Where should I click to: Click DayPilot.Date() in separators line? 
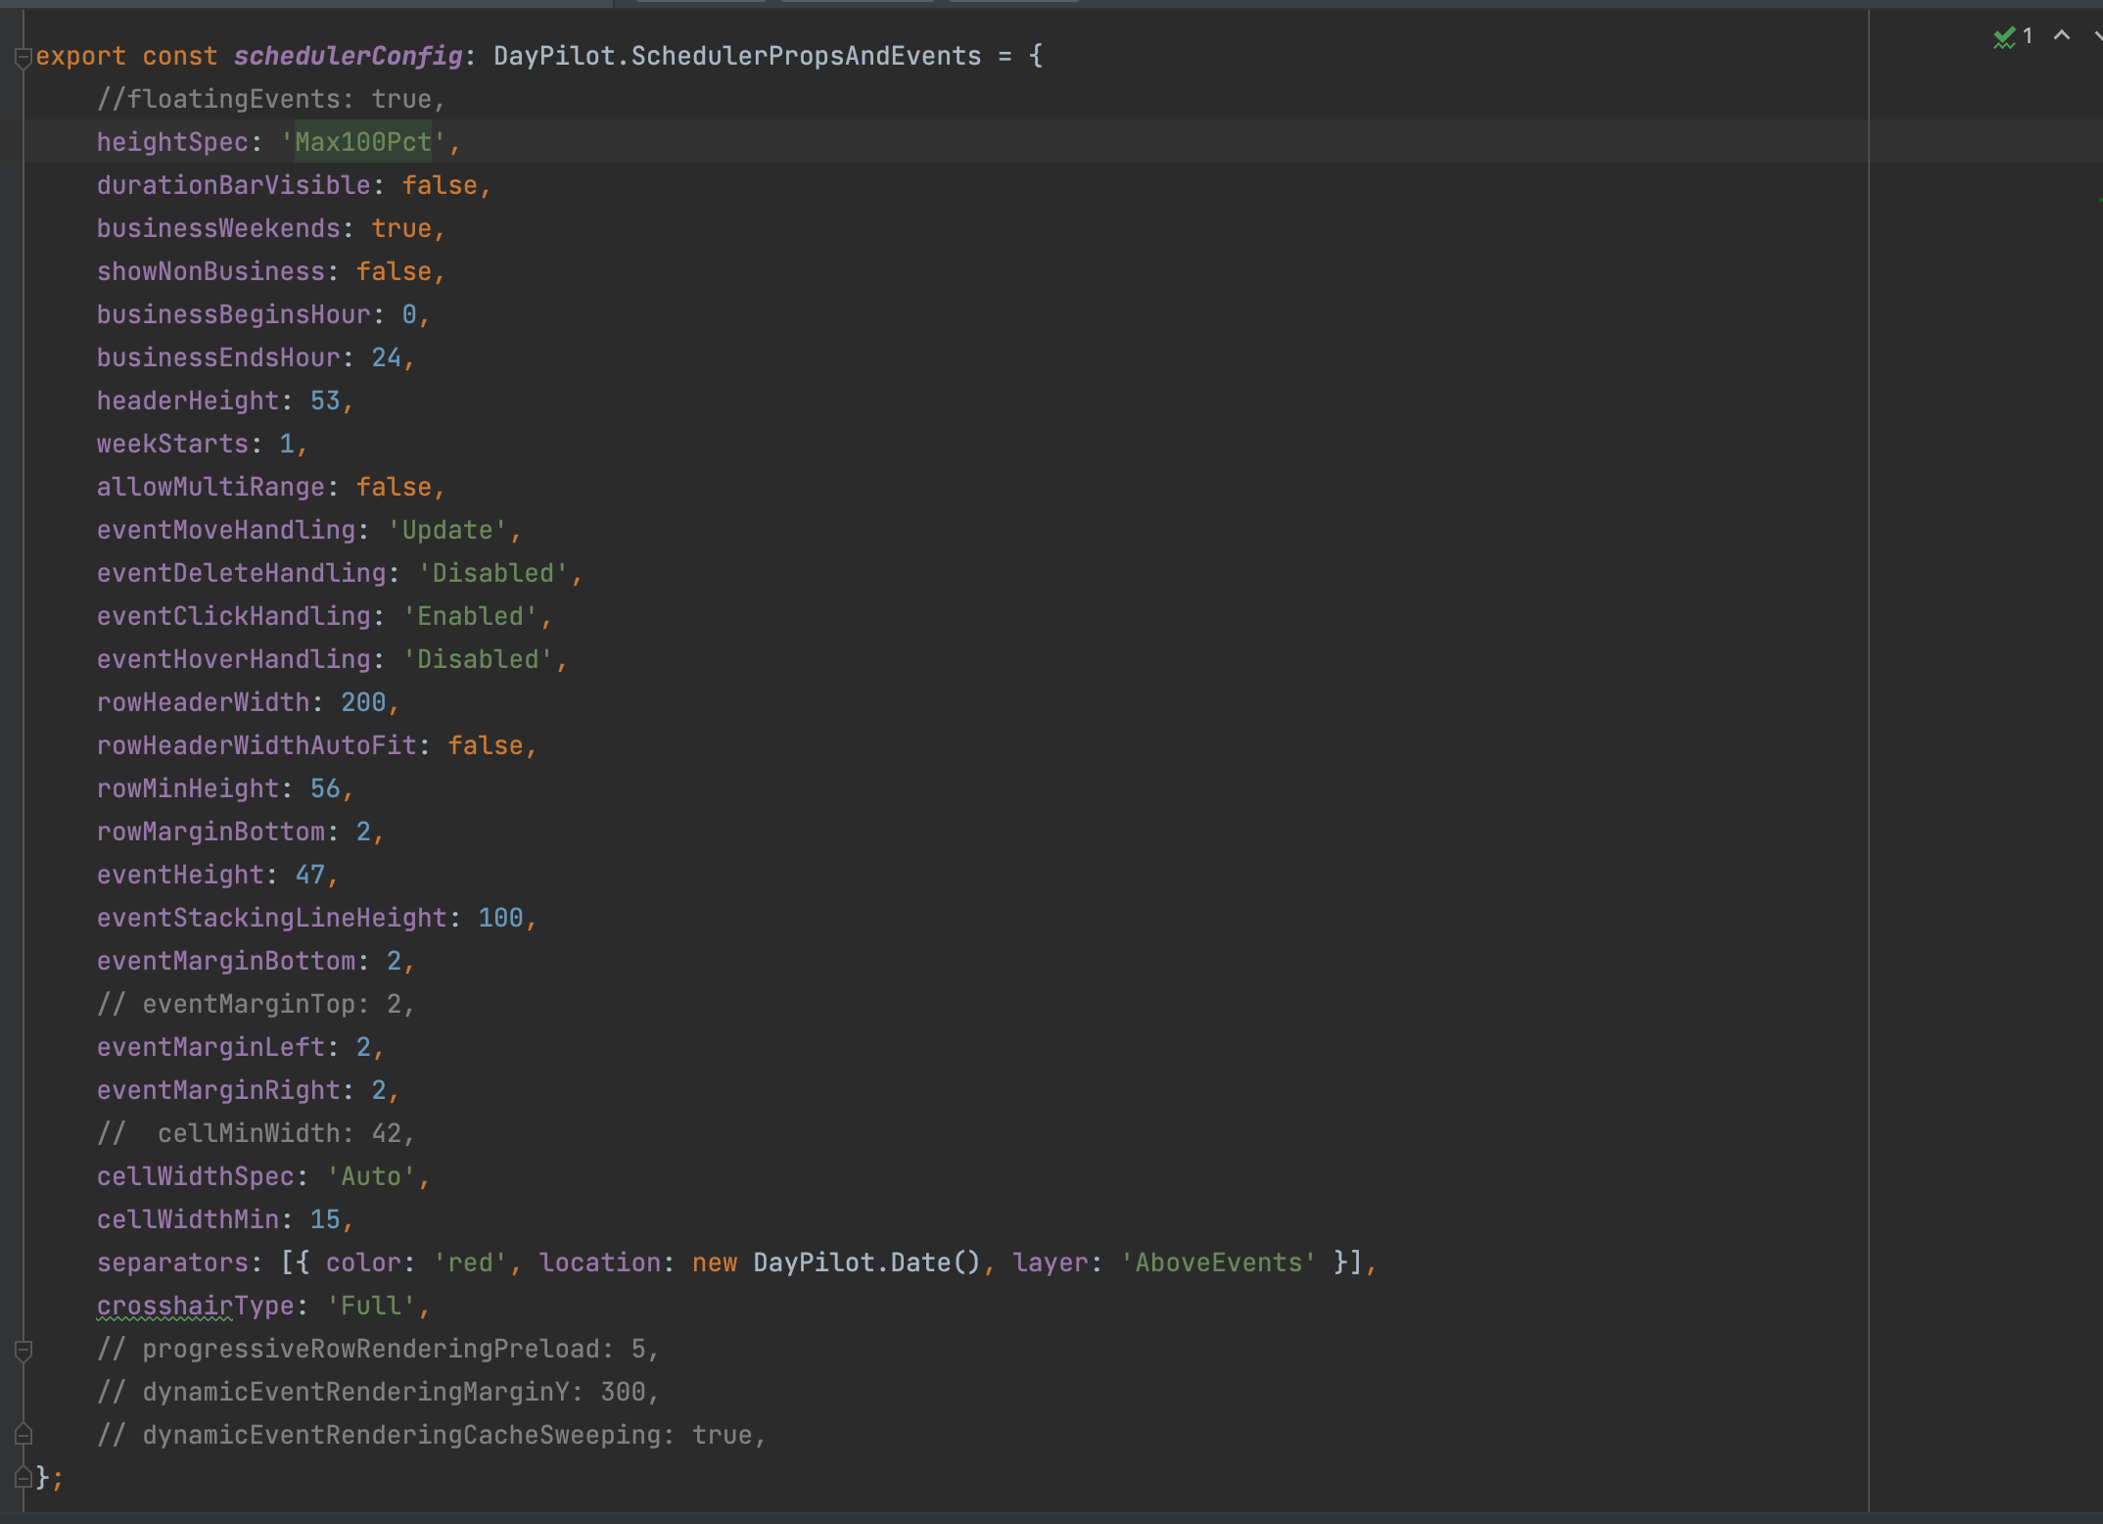point(867,1262)
